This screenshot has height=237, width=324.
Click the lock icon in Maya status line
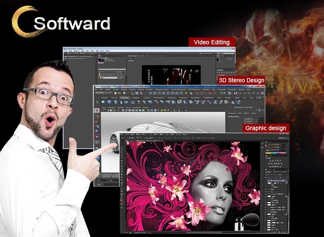tap(186, 93)
